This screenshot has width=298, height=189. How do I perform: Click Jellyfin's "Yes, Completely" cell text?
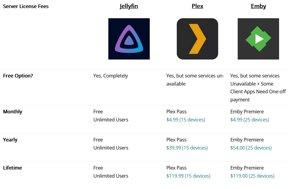[110, 76]
